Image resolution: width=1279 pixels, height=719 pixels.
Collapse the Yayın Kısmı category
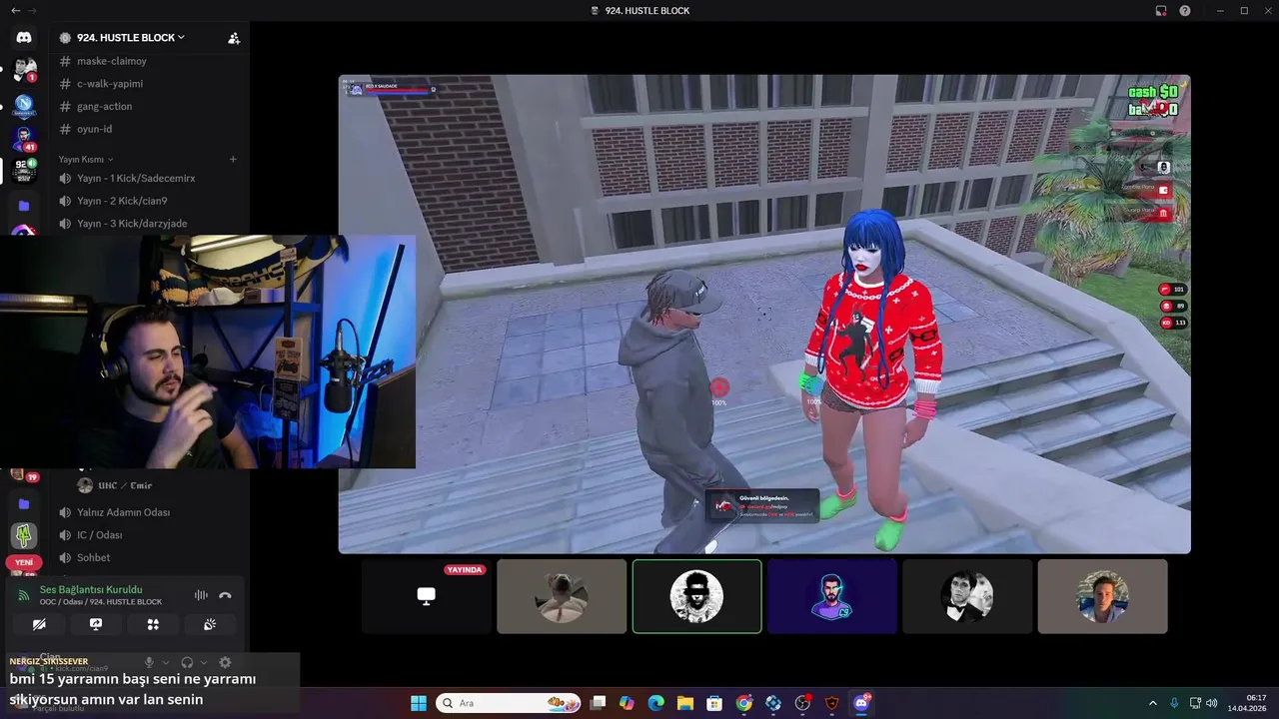tap(85, 159)
